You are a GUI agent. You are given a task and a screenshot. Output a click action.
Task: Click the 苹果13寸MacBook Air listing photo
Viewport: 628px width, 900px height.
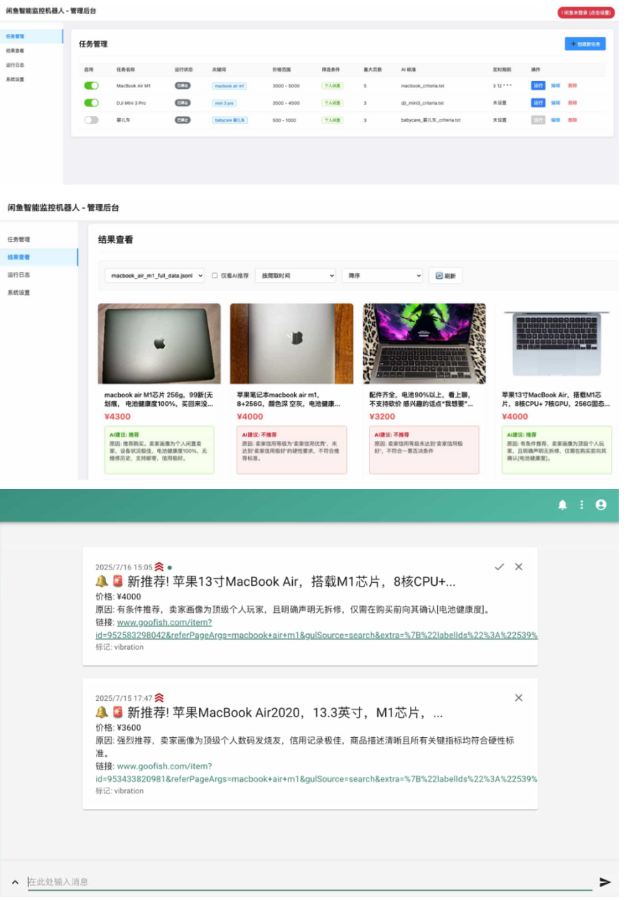pyautogui.click(x=557, y=344)
